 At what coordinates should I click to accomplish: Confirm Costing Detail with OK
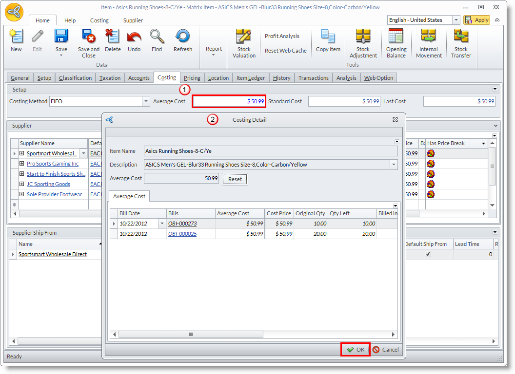(x=356, y=350)
